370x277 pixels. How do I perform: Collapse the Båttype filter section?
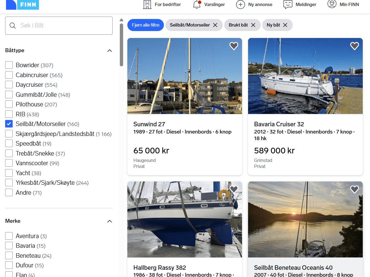(110, 51)
